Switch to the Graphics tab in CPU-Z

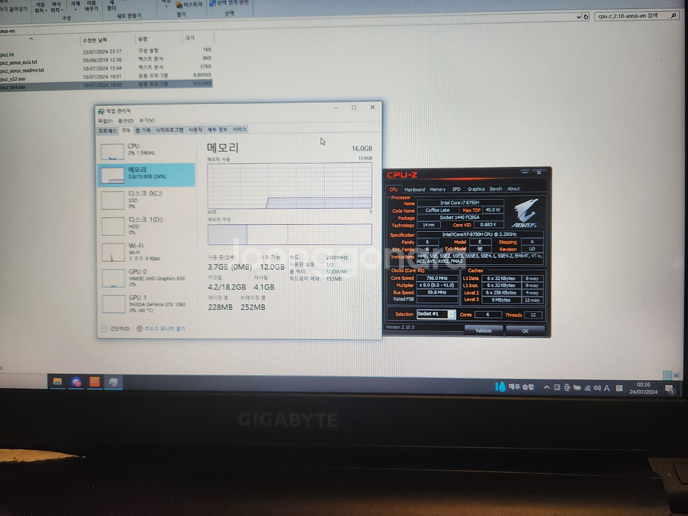(475, 189)
